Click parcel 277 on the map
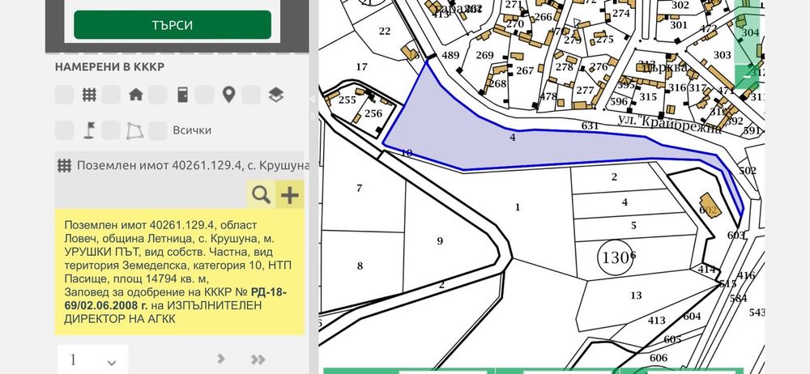Image resolution: width=810 pixels, height=374 pixels. coord(585,90)
